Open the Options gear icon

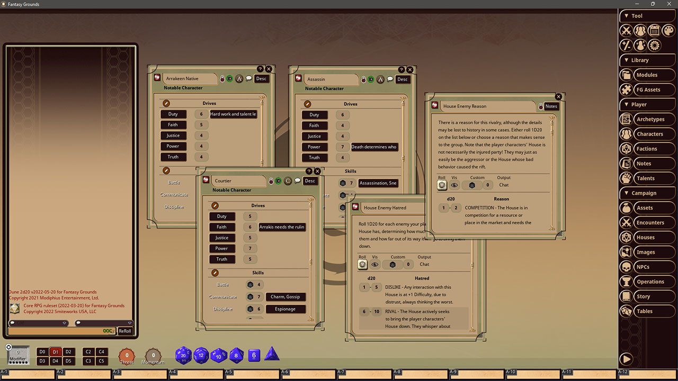654,46
